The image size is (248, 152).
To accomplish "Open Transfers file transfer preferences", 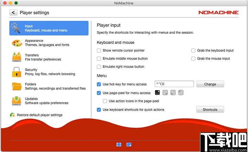I will pyautogui.click(x=49, y=57).
